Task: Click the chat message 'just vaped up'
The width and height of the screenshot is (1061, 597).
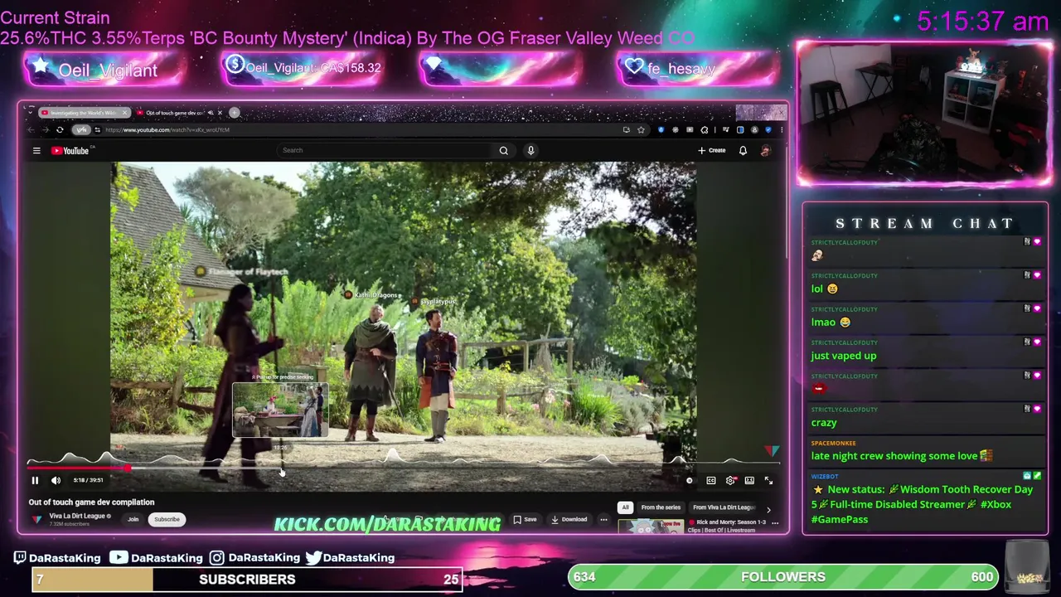Action: (x=843, y=356)
